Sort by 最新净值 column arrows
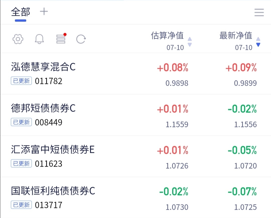This screenshot has height=218, width=271. pos(258,42)
